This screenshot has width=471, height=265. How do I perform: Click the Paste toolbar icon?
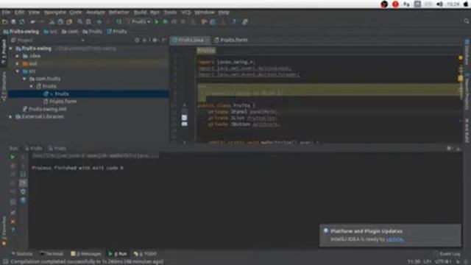[69, 21]
